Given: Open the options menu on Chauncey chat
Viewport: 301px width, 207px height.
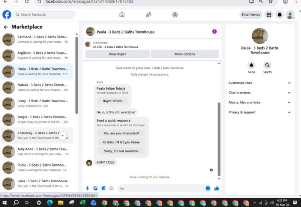Looking at the screenshot, I should 62,136.
